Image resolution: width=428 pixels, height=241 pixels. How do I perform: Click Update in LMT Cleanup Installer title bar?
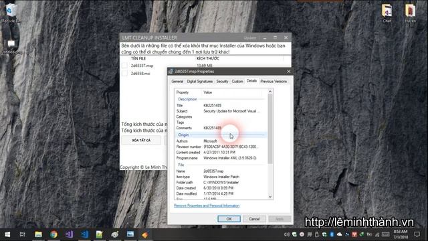(x=249, y=38)
